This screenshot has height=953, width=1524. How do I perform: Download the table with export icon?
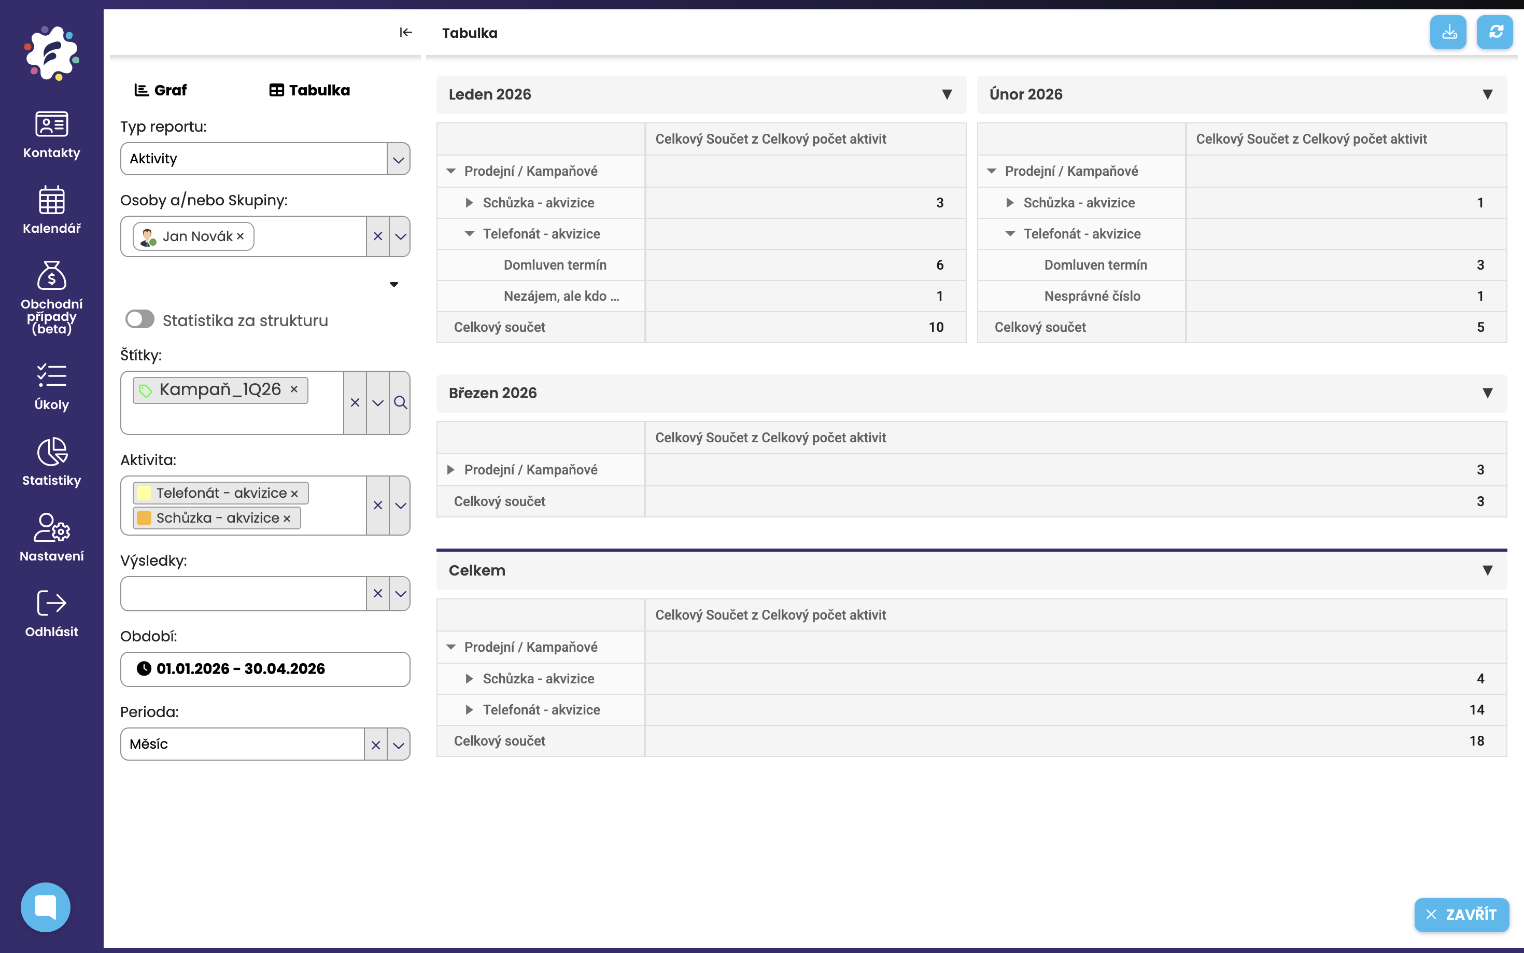[1448, 32]
